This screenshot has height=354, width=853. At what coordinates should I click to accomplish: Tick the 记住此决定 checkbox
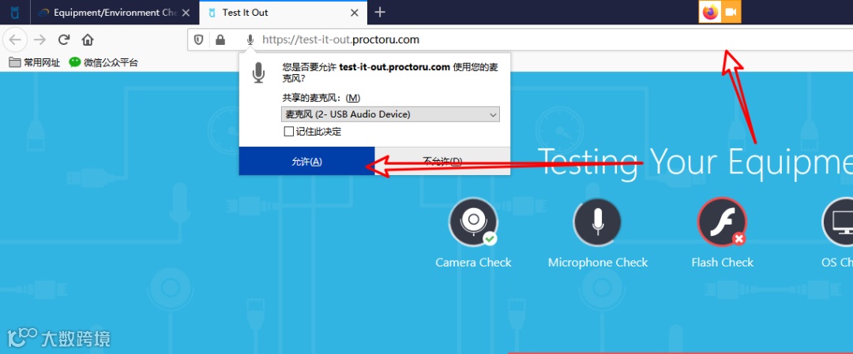pyautogui.click(x=289, y=132)
